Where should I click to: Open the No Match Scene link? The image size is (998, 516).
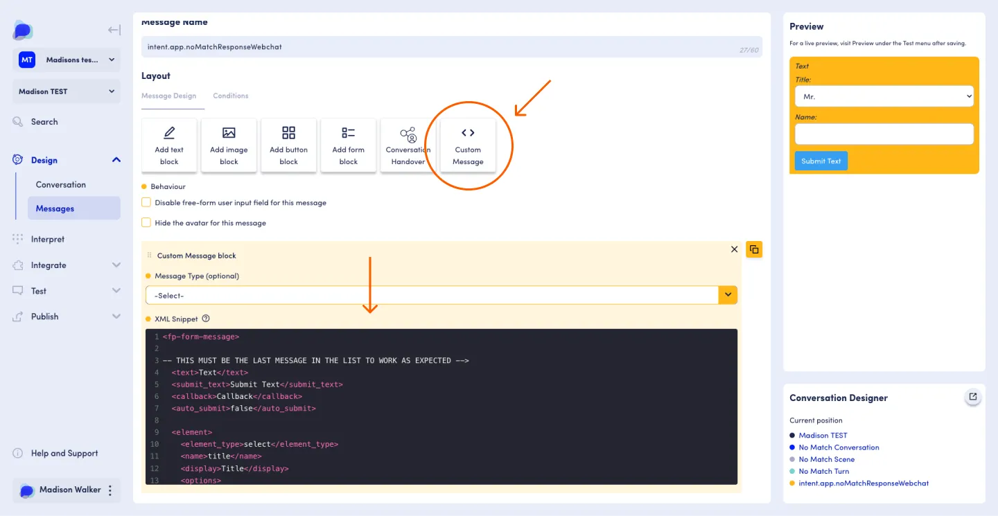826,459
